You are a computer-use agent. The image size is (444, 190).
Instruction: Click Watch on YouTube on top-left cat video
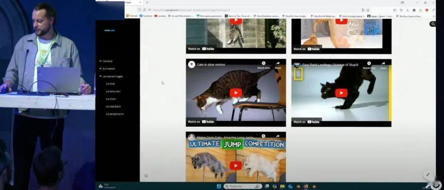(201, 49)
